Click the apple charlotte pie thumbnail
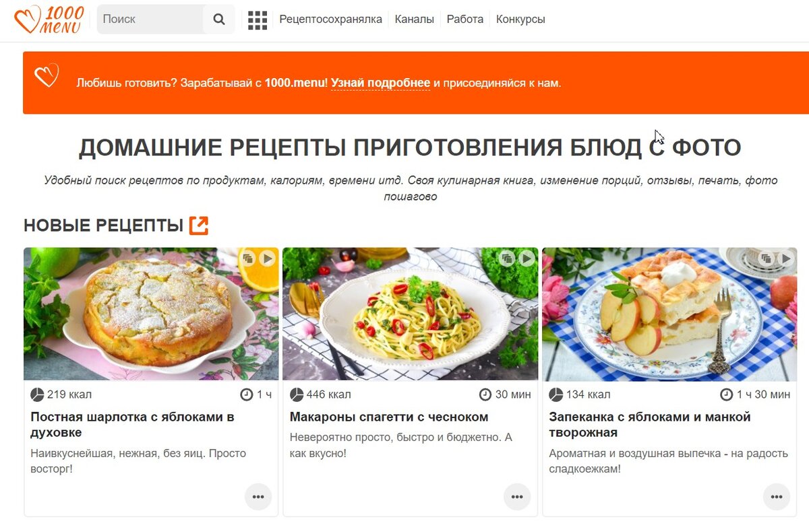This screenshot has width=809, height=521. 151,314
